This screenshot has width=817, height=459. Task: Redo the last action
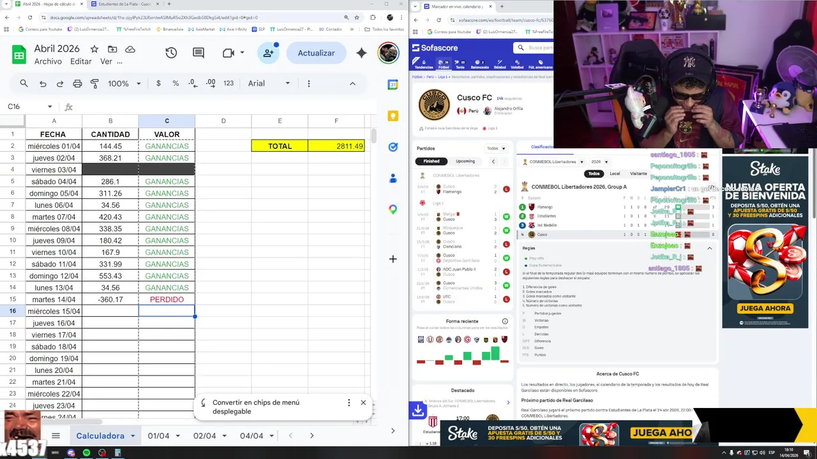60,84
